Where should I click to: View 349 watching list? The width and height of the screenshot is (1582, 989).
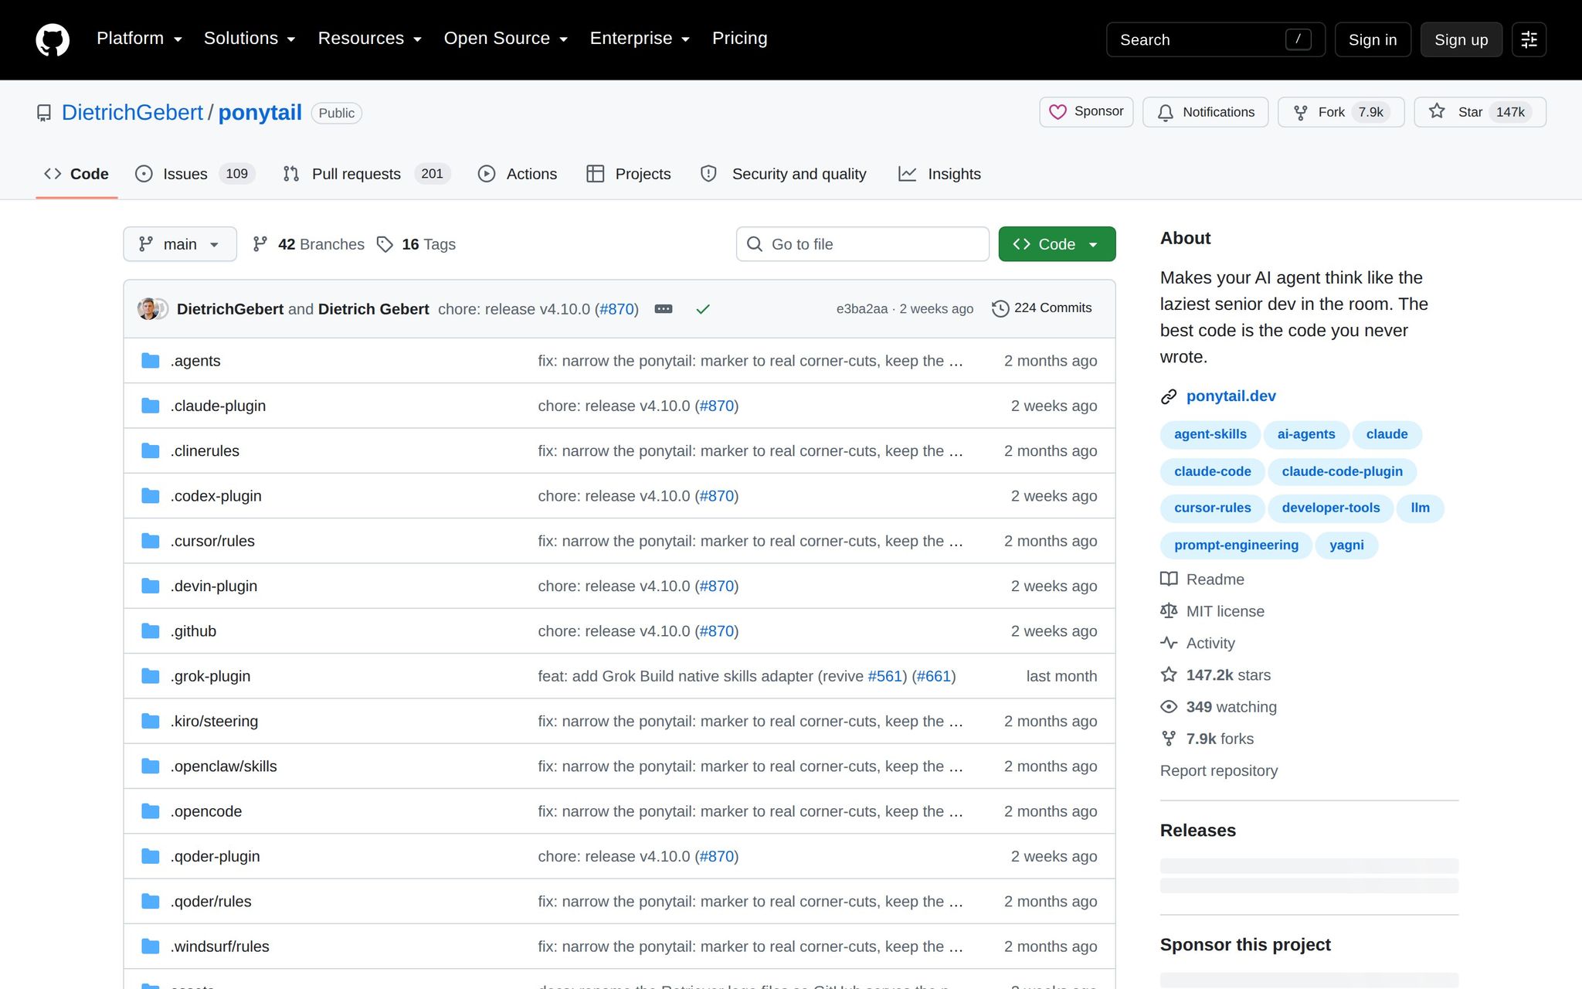click(1219, 707)
